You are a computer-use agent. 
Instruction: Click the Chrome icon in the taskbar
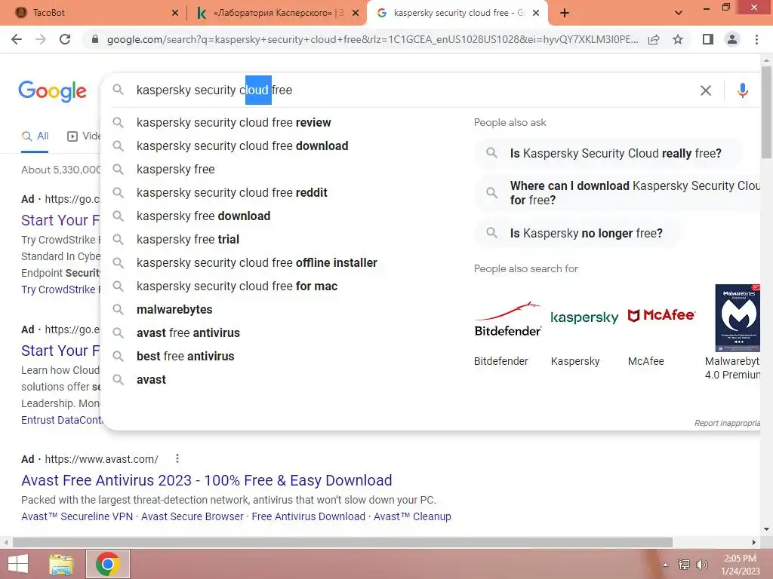[x=108, y=564]
